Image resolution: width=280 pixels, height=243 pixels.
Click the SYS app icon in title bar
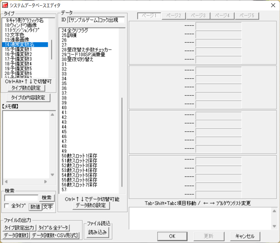(5, 5)
